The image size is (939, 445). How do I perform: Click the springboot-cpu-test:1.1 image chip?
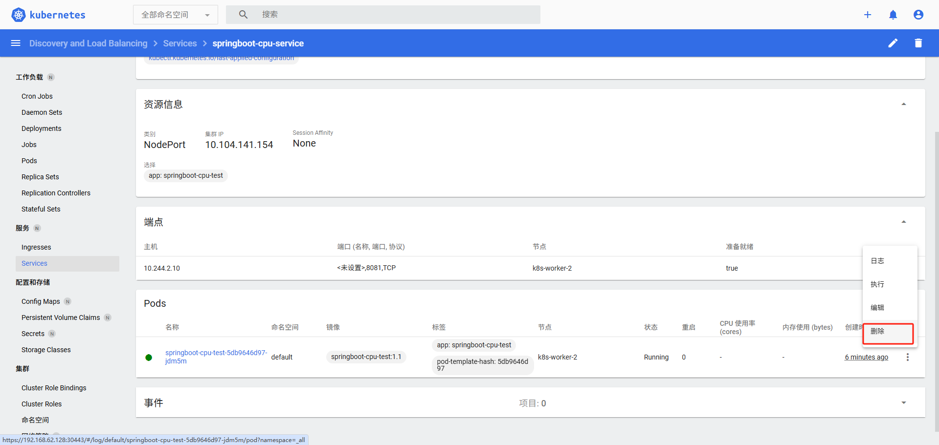click(366, 357)
